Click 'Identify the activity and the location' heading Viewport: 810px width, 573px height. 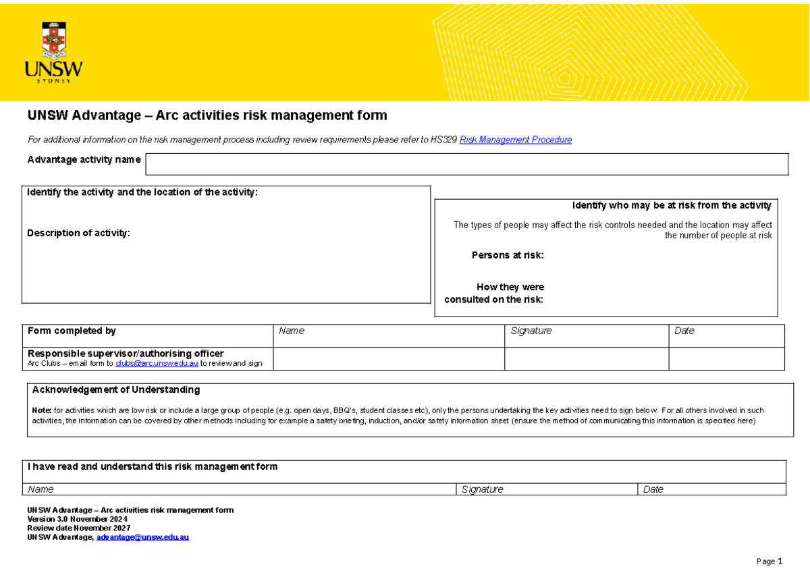tap(142, 192)
